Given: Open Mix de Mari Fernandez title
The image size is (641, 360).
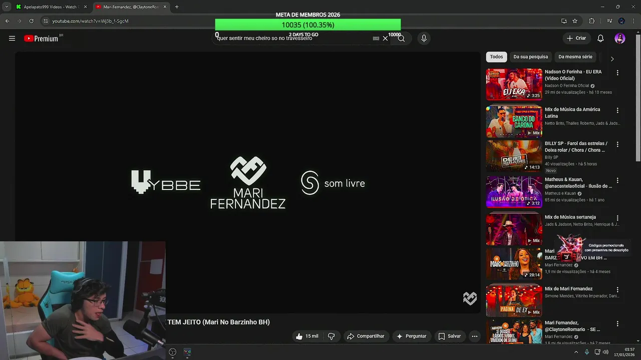Looking at the screenshot, I should pos(568,289).
